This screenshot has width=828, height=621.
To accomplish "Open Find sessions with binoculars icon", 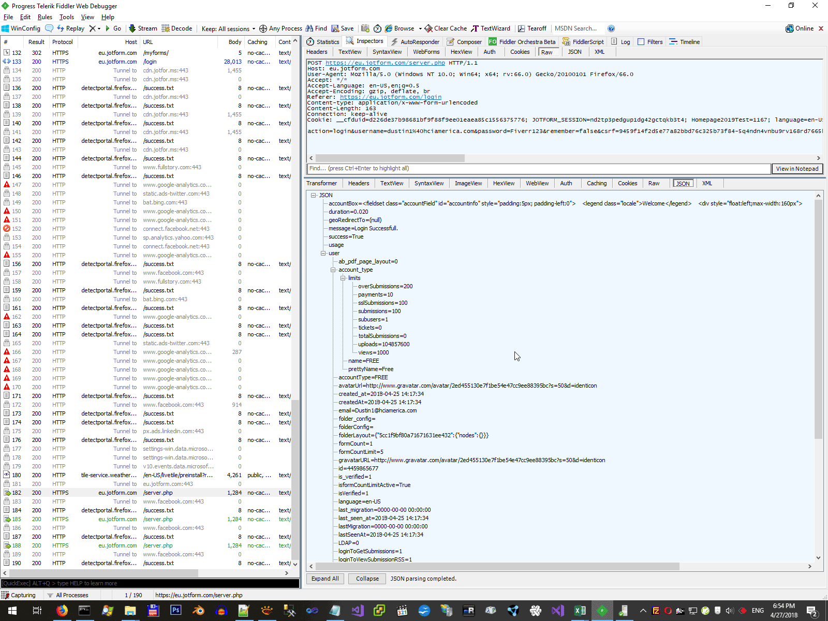I will click(x=316, y=28).
